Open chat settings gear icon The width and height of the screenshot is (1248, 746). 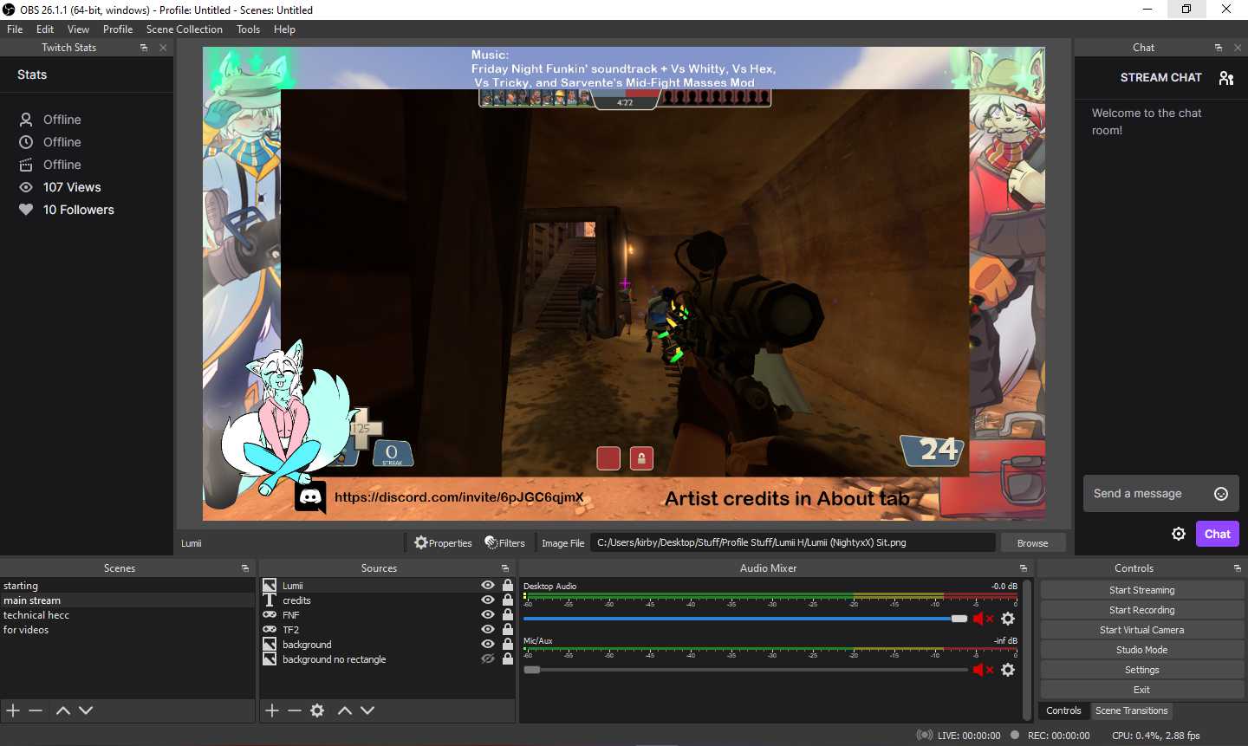pyautogui.click(x=1179, y=534)
